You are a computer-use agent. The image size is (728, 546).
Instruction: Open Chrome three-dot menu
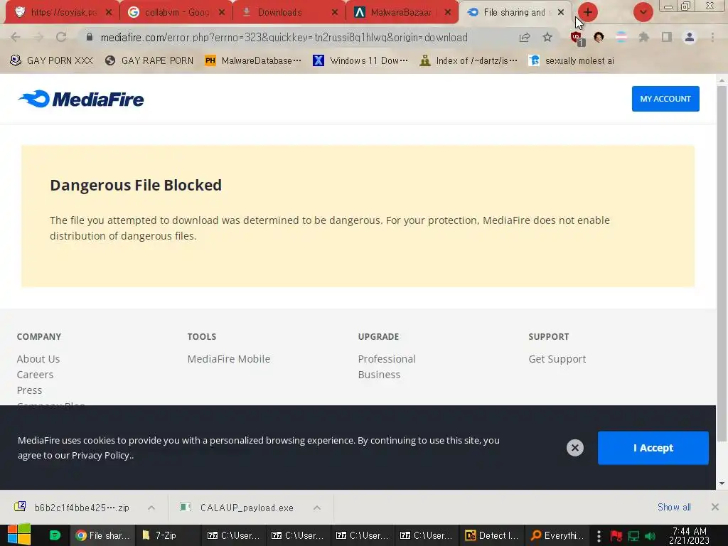click(x=712, y=37)
